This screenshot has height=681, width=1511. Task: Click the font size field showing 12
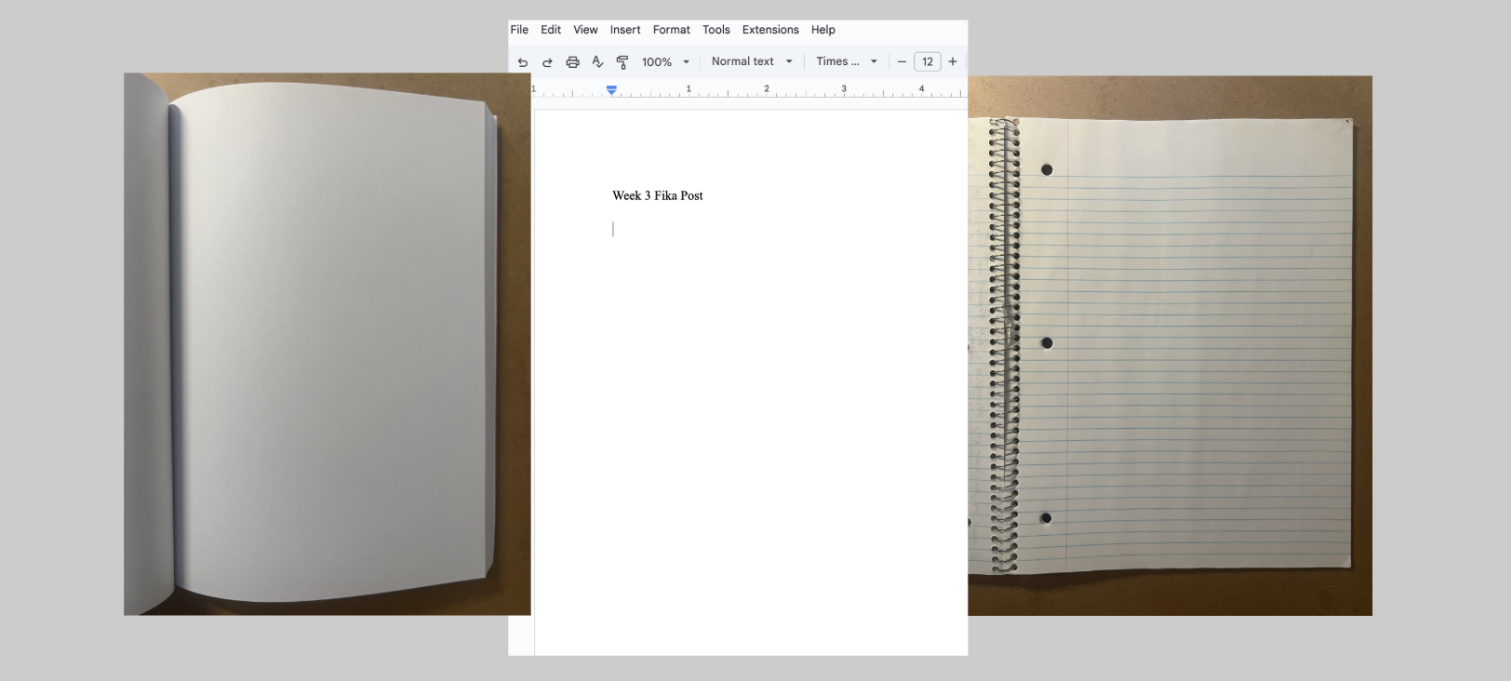tap(928, 62)
